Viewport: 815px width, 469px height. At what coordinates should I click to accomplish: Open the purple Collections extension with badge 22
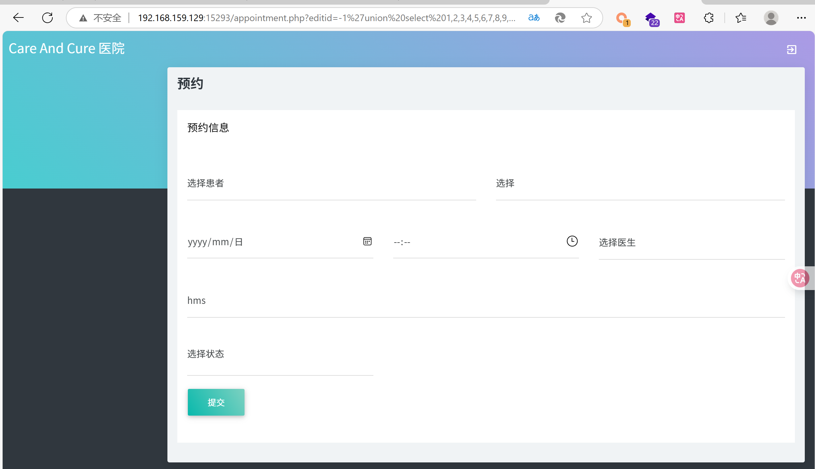[x=652, y=18]
